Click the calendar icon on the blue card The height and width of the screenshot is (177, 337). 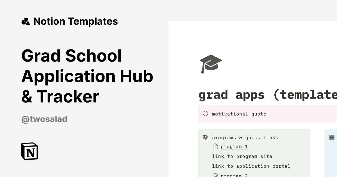click(x=332, y=137)
